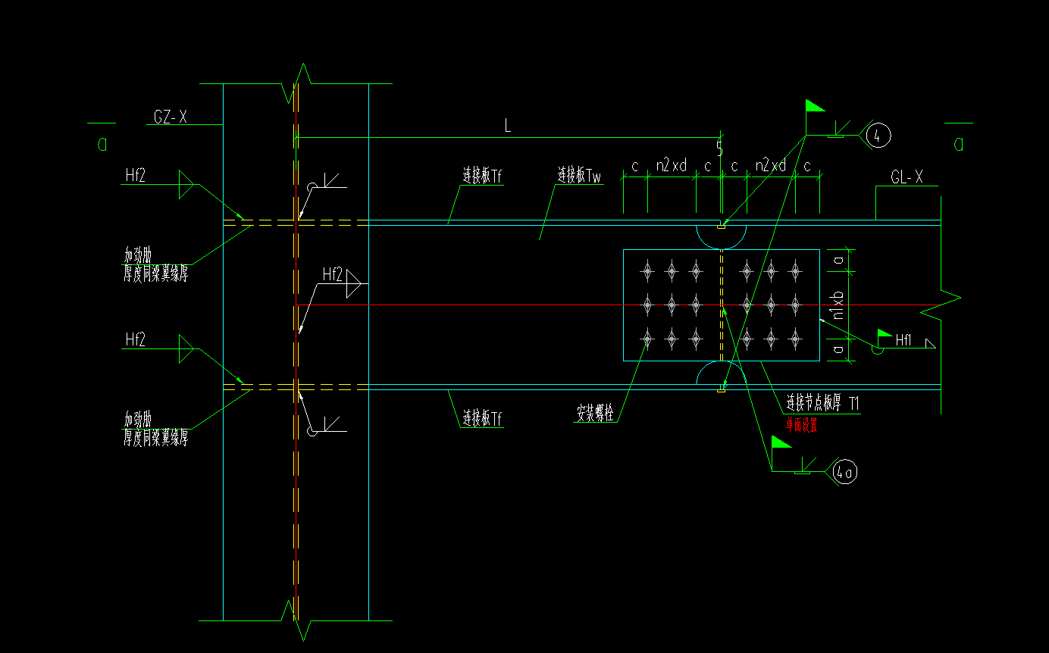Click the green flag above circled 4

(x=814, y=106)
